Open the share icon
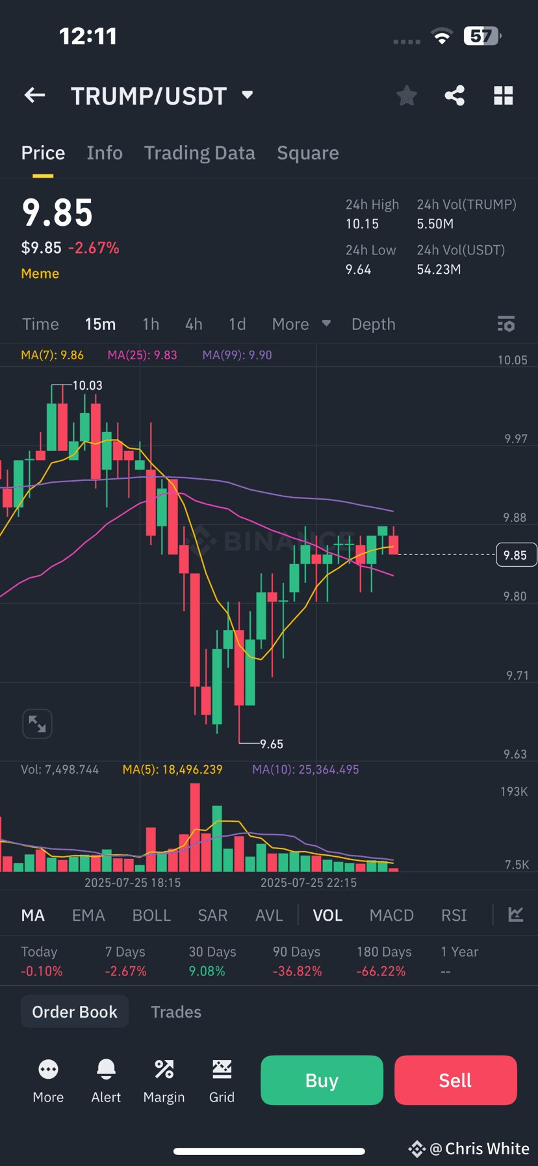The image size is (538, 1166). pos(455,96)
